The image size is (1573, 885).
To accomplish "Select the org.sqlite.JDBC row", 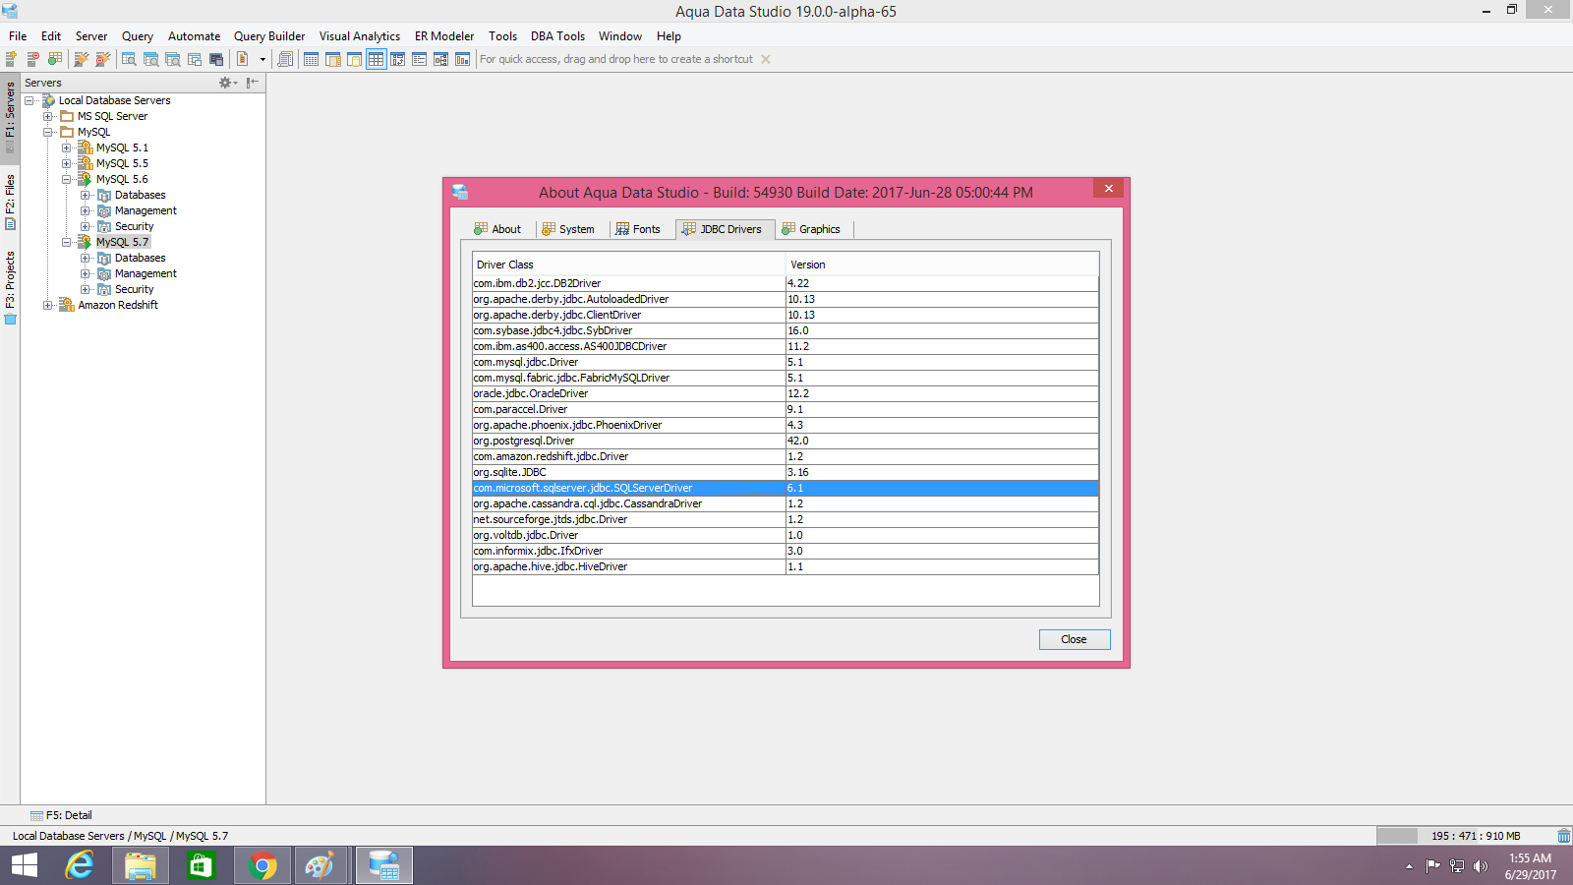I will (x=786, y=472).
